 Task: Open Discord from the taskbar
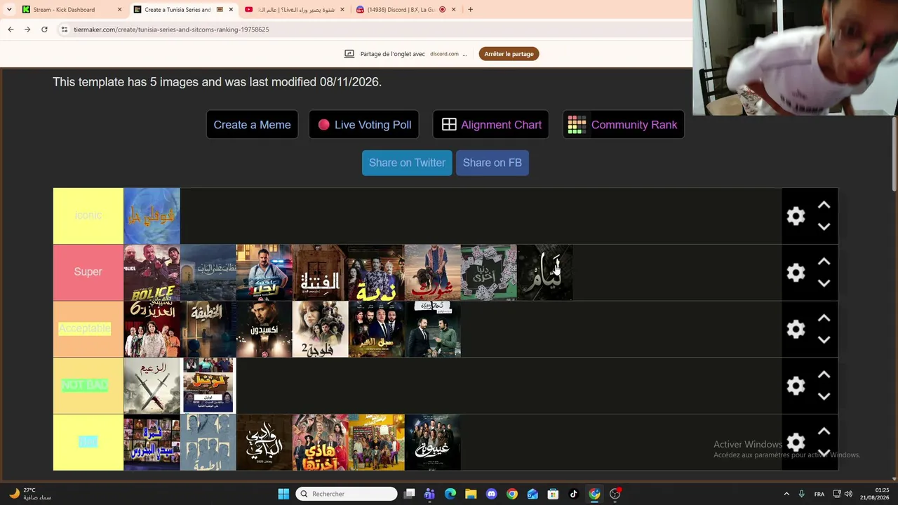[x=491, y=494]
